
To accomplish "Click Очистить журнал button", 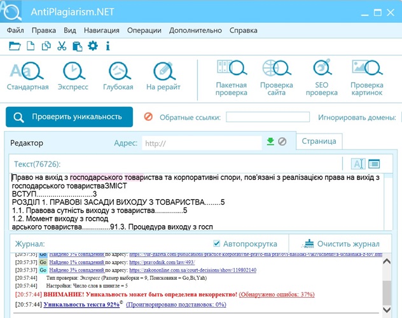I will (342, 244).
